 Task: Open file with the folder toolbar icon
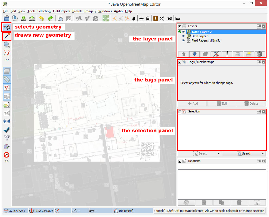pyautogui.click(x=7, y=18)
